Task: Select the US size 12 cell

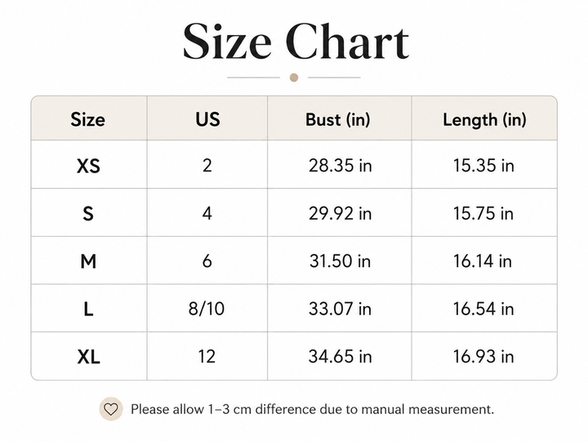Action: coord(207,356)
